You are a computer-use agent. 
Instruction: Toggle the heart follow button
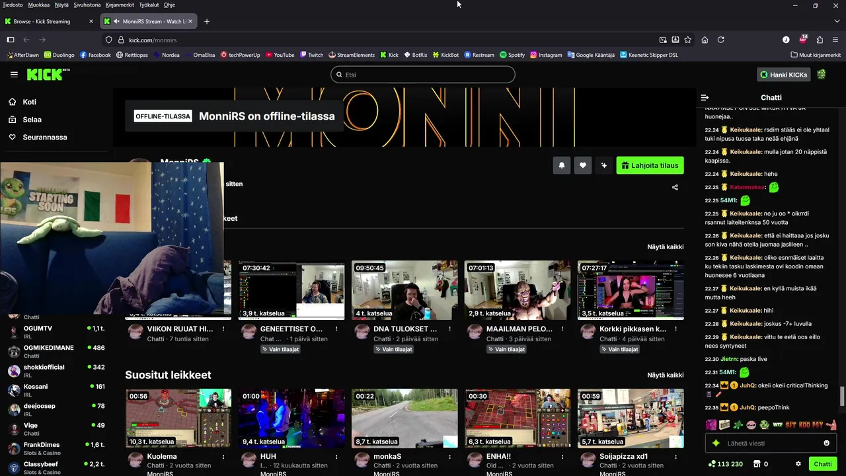coord(582,165)
